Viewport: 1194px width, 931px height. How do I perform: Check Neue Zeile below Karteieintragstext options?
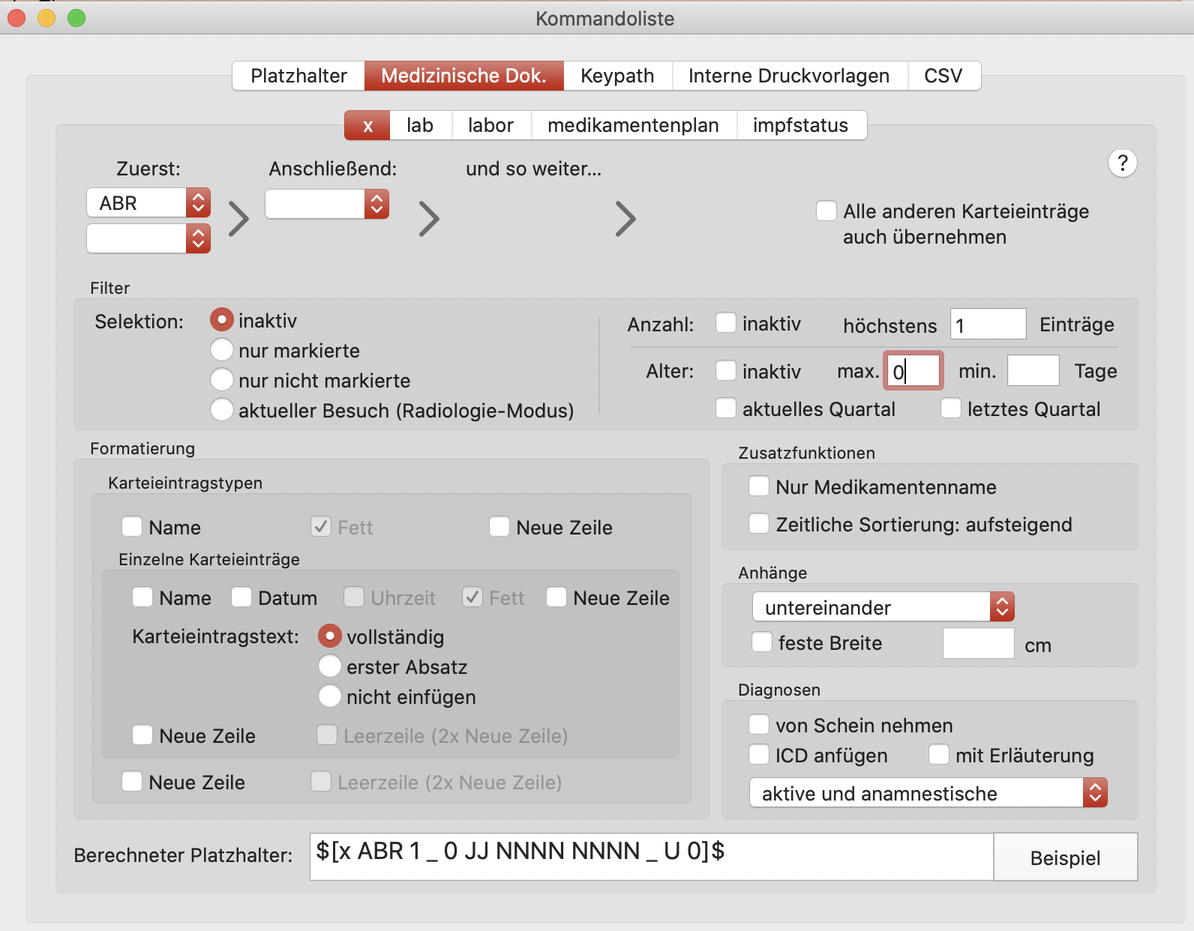(142, 735)
